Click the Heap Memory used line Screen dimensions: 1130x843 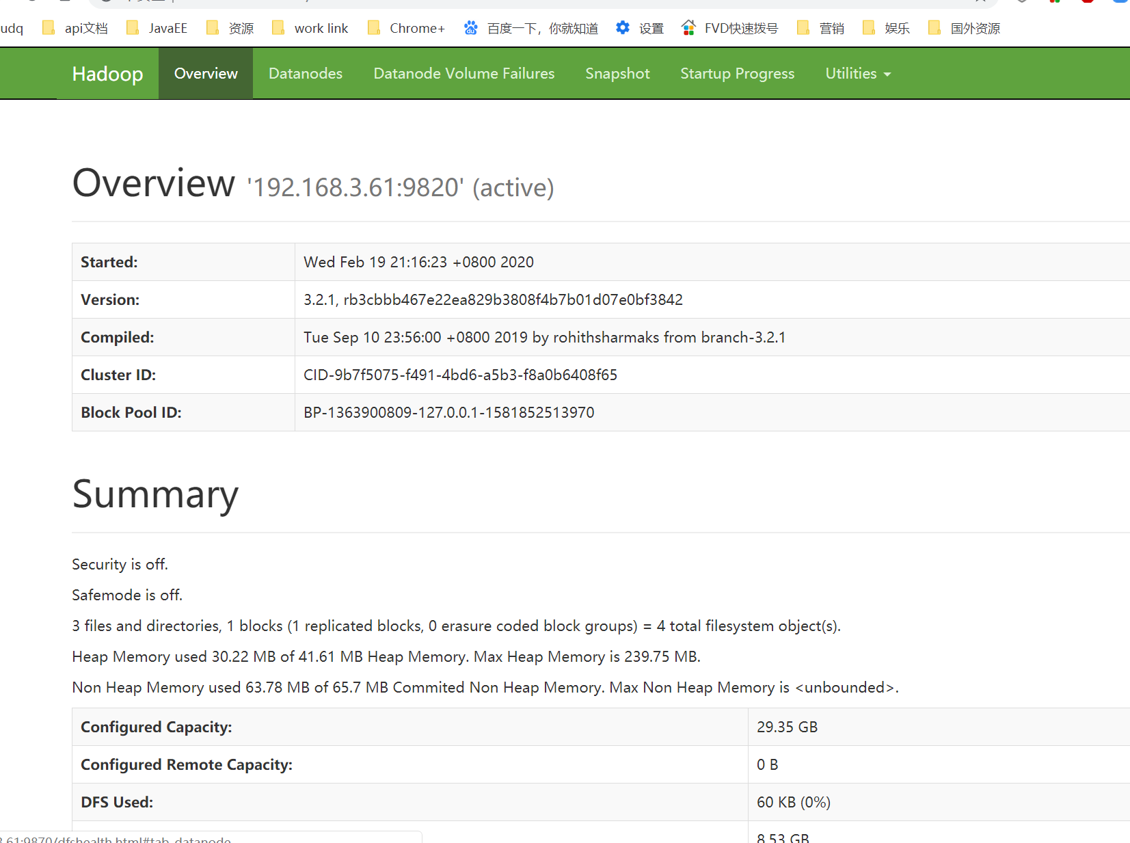point(386,656)
